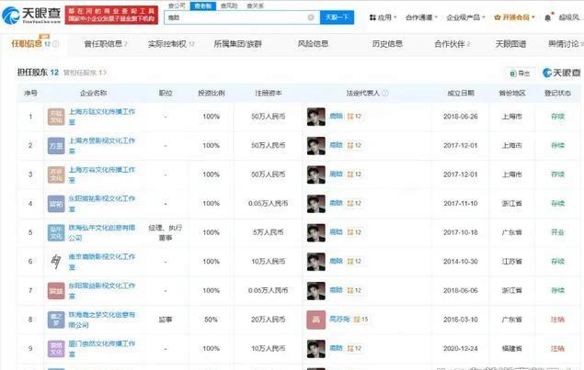Screen dimensions: 584x370
Task: Click the notification bell icon
Action: click(x=547, y=17)
